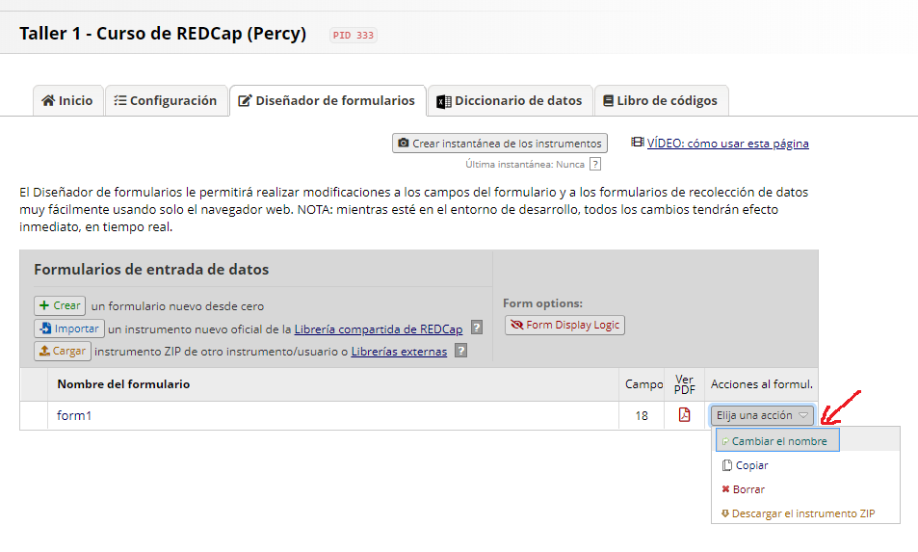Choose Descargar el instrumento ZIP
The image size is (918, 552).
pos(798,513)
